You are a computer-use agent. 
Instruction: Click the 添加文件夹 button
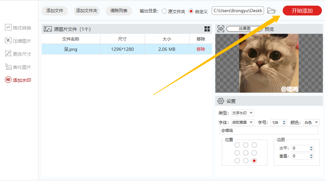[x=87, y=11]
